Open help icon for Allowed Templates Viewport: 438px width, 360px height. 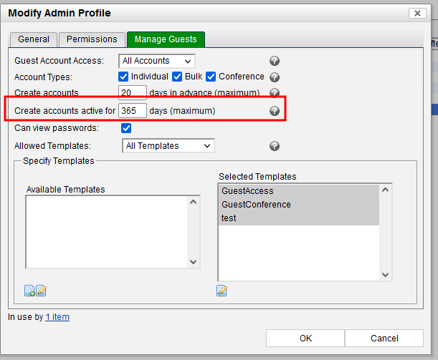coord(274,146)
